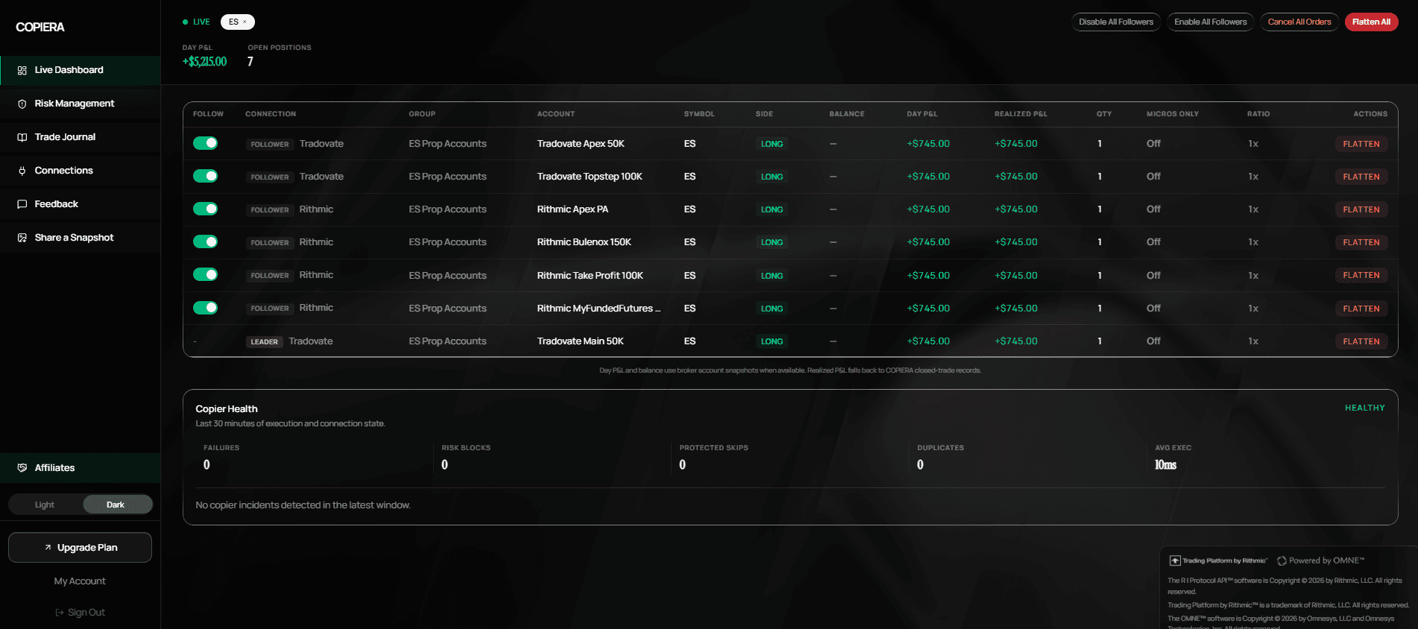Click the Trade Journal book icon
The height and width of the screenshot is (629, 1418).
pyautogui.click(x=22, y=137)
